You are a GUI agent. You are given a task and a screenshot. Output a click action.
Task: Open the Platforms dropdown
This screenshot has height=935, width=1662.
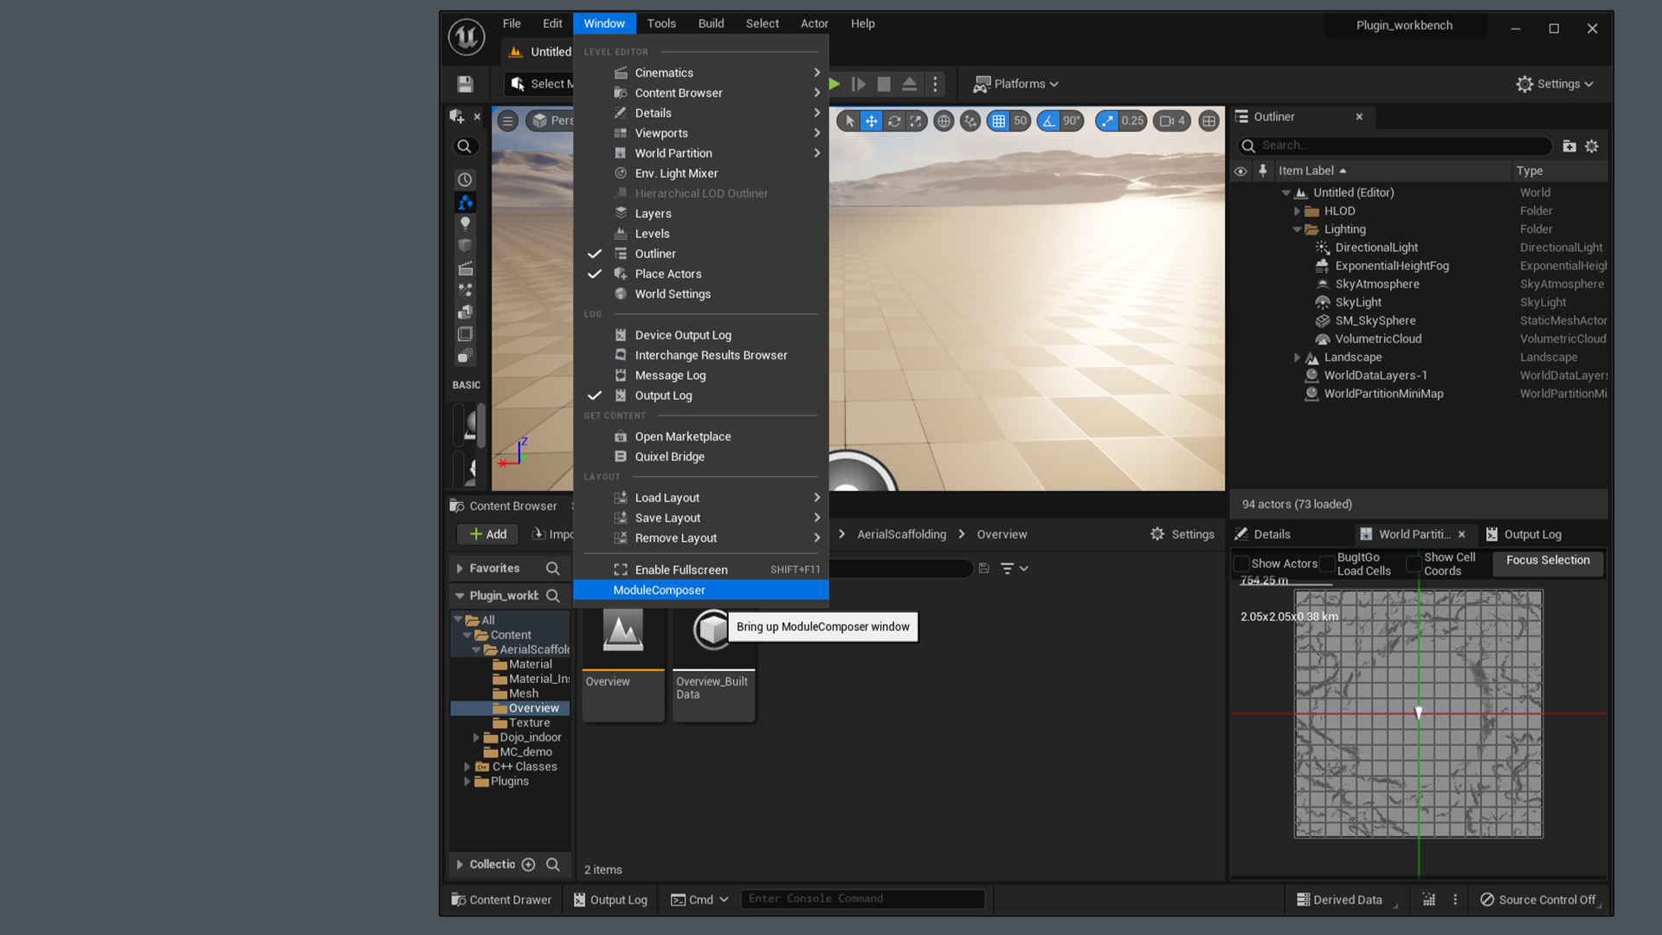pos(1015,84)
